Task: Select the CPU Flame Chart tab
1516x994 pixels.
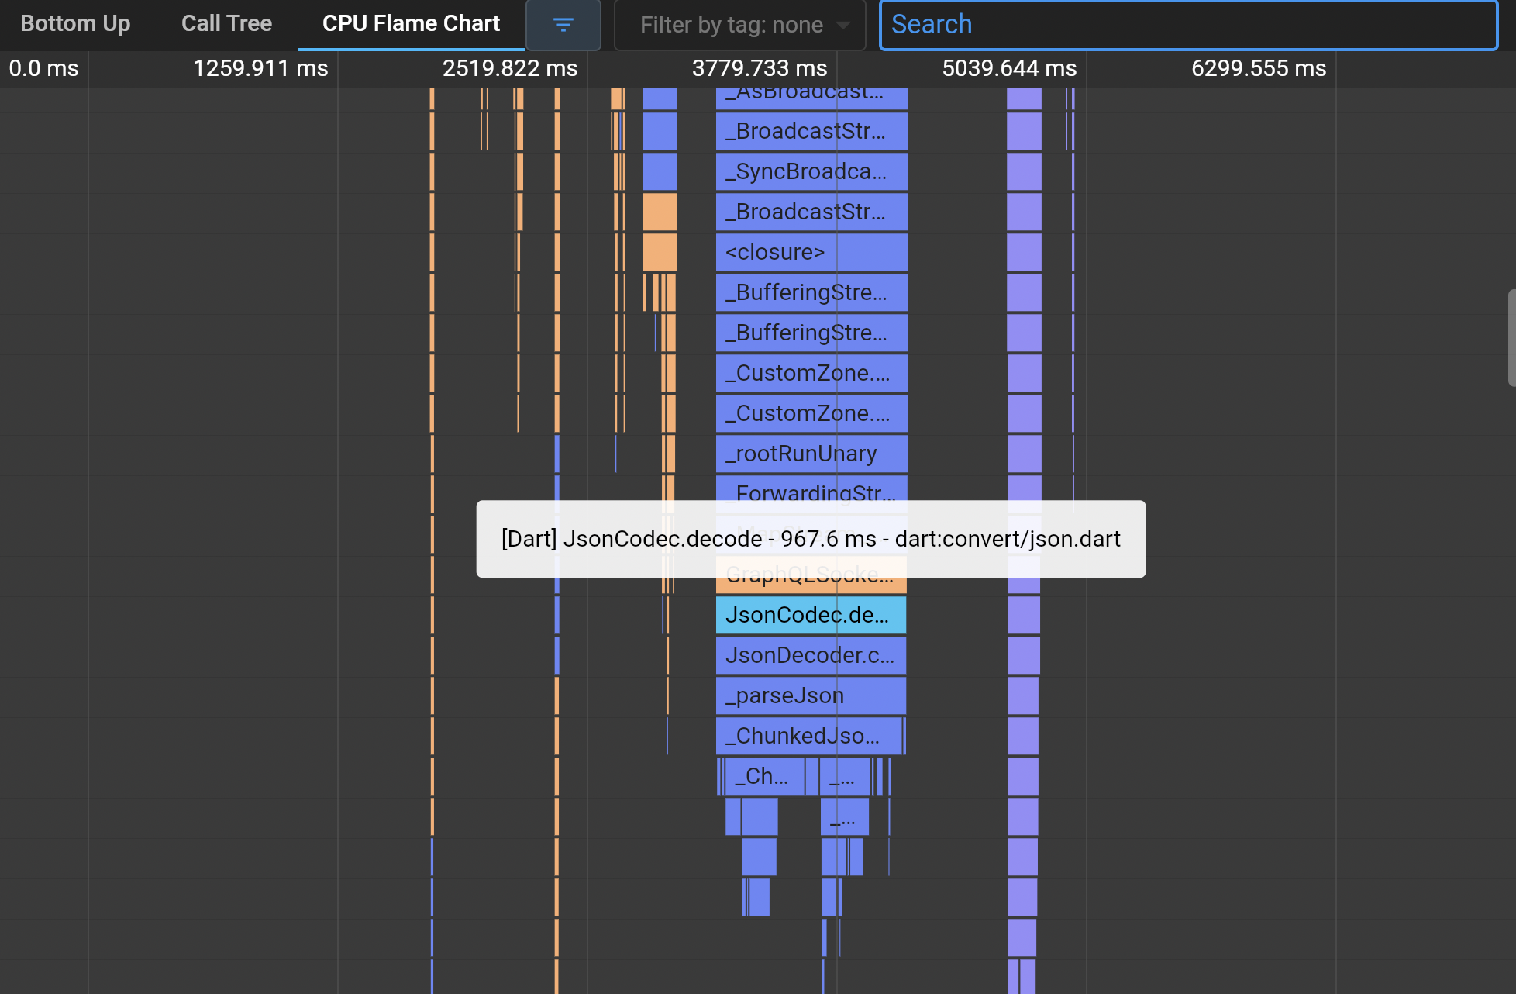Action: point(411,23)
